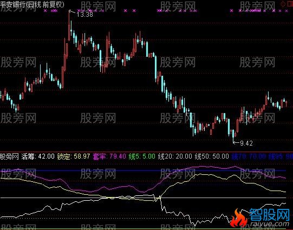
Task: Click the red box icon beside the diamond
Action: point(290,4)
